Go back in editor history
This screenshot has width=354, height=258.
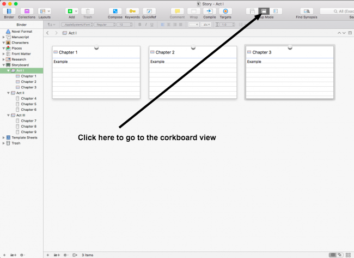(47, 33)
